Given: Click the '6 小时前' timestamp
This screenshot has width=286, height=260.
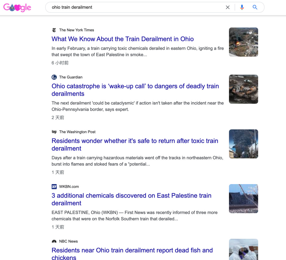Looking at the screenshot, I should [x=60, y=63].
